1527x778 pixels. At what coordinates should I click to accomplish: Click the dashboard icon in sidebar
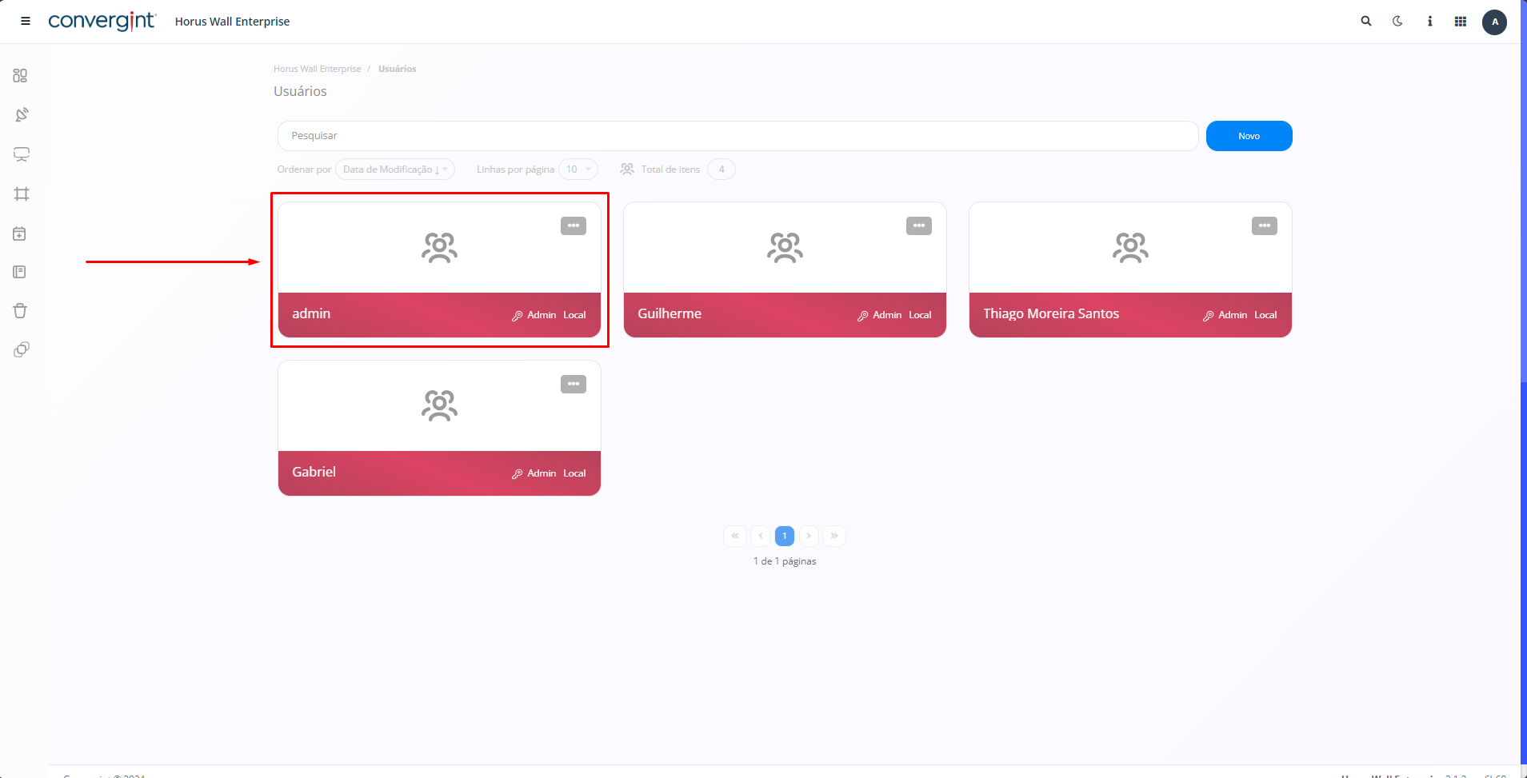coord(21,76)
